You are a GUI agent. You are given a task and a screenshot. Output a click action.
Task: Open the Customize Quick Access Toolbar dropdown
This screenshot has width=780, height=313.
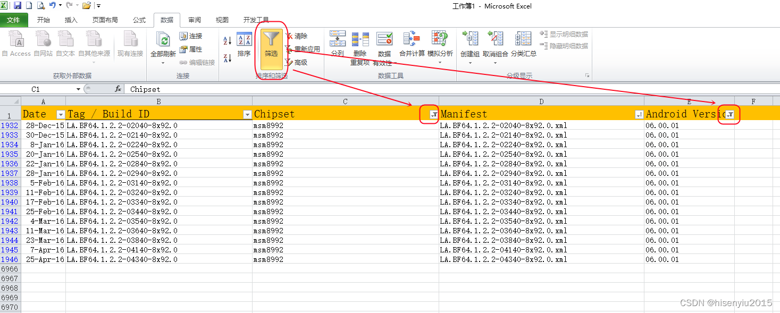pos(99,6)
